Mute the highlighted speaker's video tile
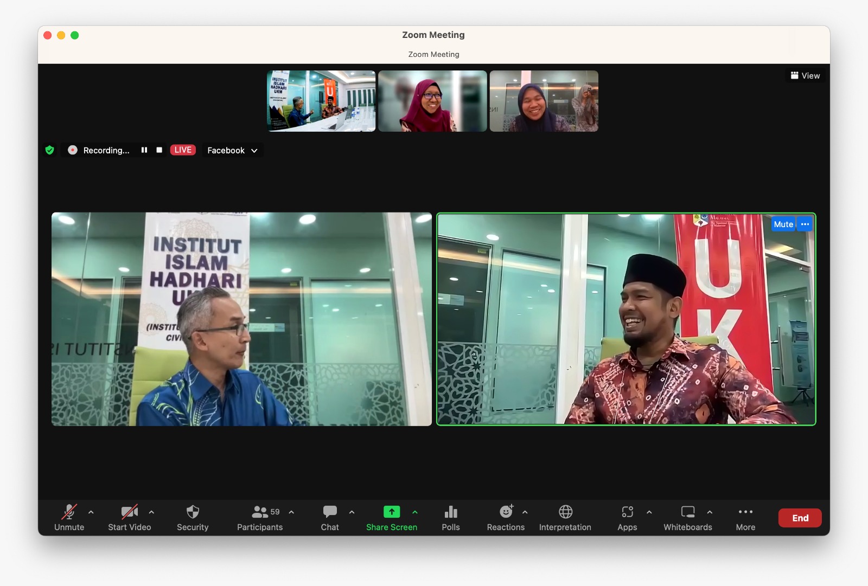 (x=783, y=224)
